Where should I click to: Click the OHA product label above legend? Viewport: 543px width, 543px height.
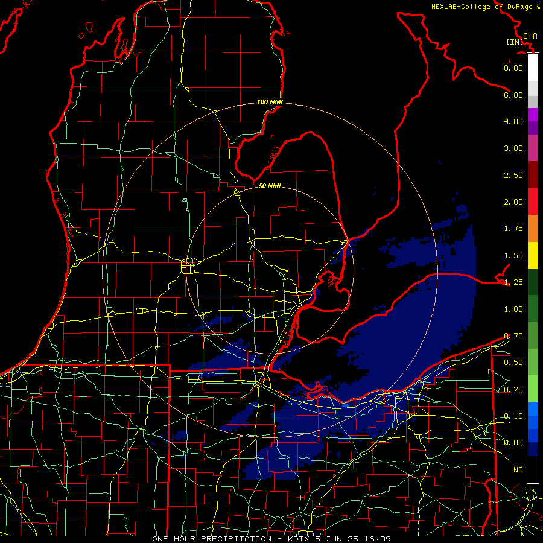pyautogui.click(x=530, y=36)
